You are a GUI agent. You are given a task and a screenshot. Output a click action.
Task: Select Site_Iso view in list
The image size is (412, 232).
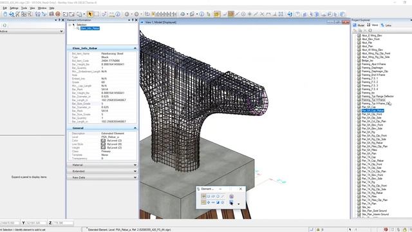[366, 208]
